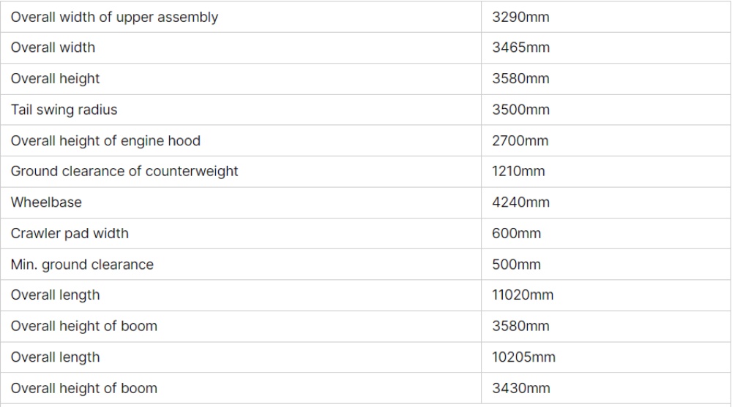The width and height of the screenshot is (732, 407).
Task: Select the 4240mm wheelbase value
Action: pos(521,203)
